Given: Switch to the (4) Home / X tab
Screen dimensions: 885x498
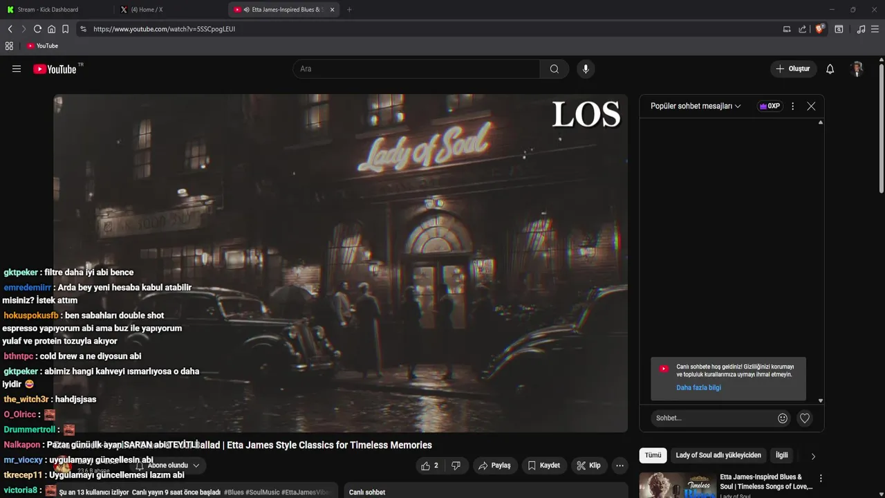Looking at the screenshot, I should coord(169,10).
